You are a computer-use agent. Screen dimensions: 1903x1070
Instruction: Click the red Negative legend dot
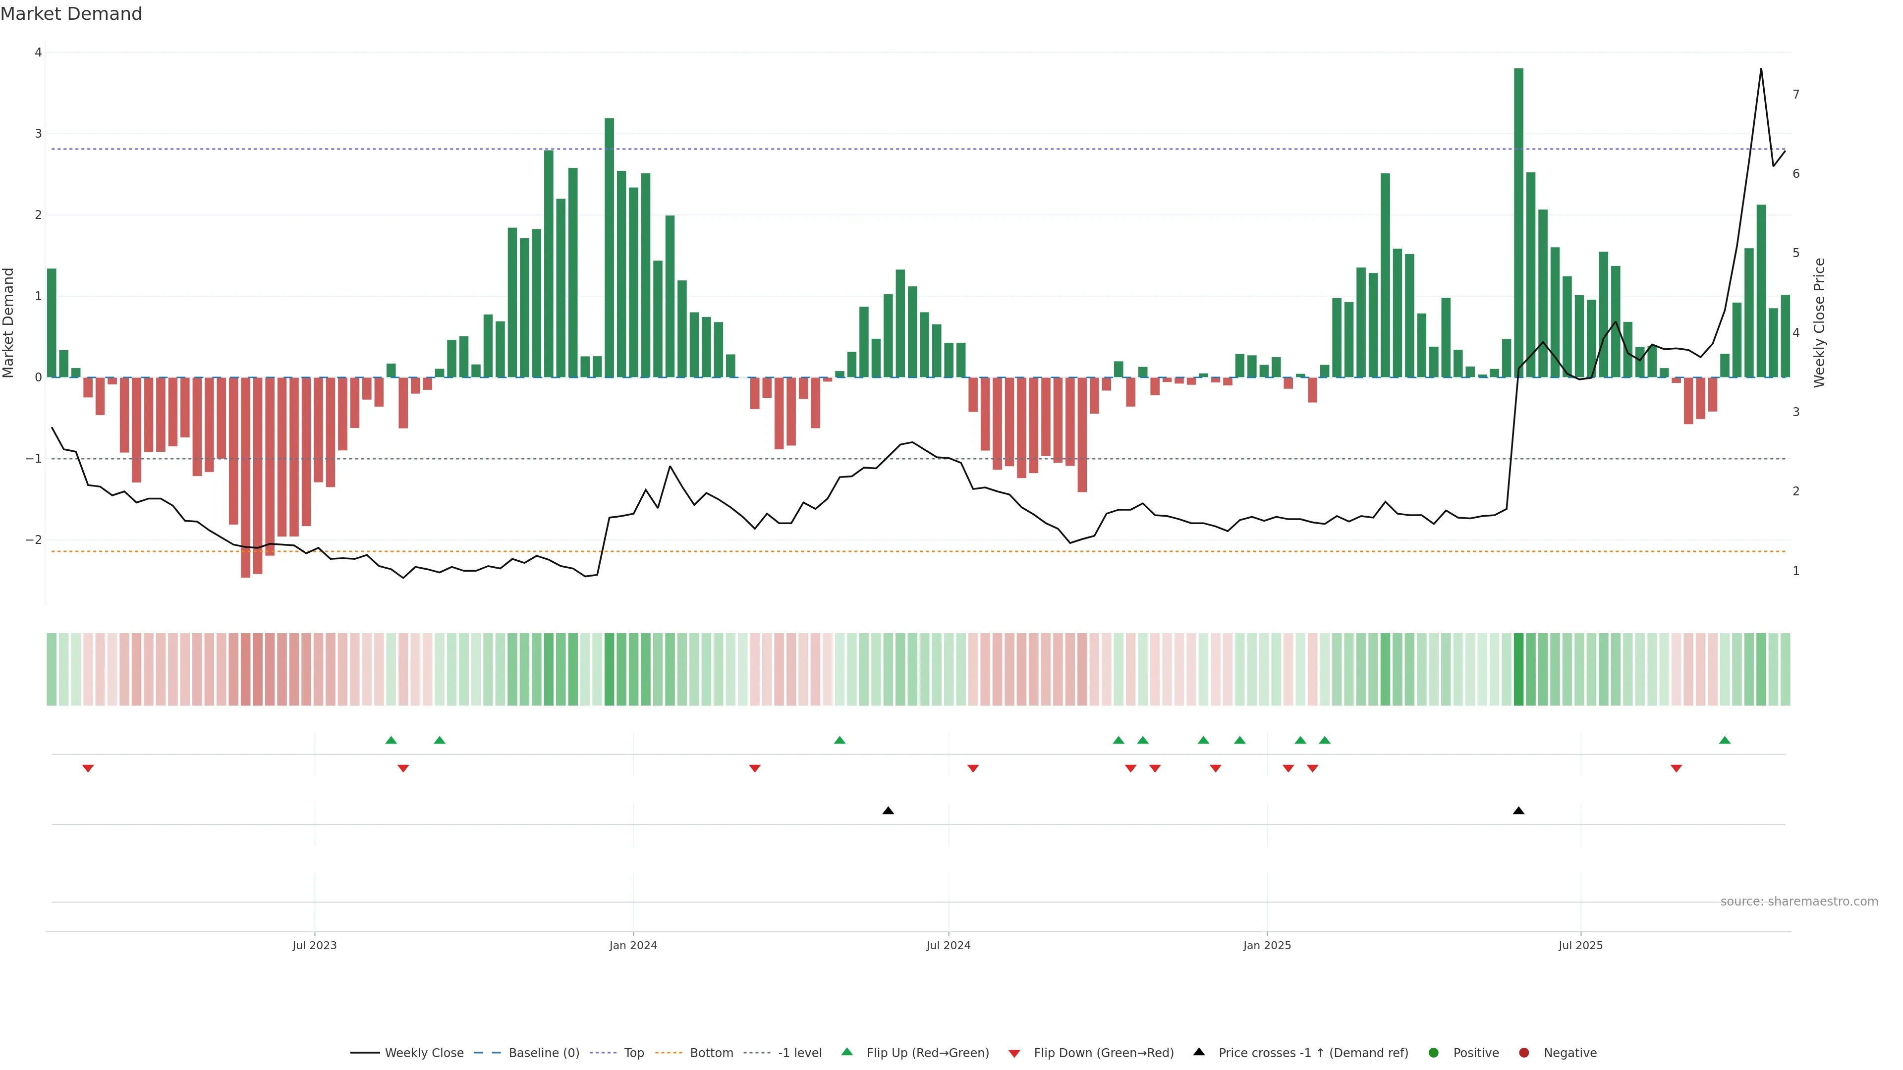click(1524, 1053)
